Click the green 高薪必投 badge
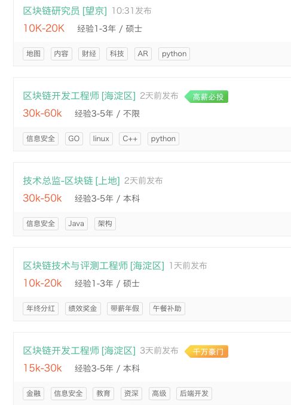 (x=206, y=97)
